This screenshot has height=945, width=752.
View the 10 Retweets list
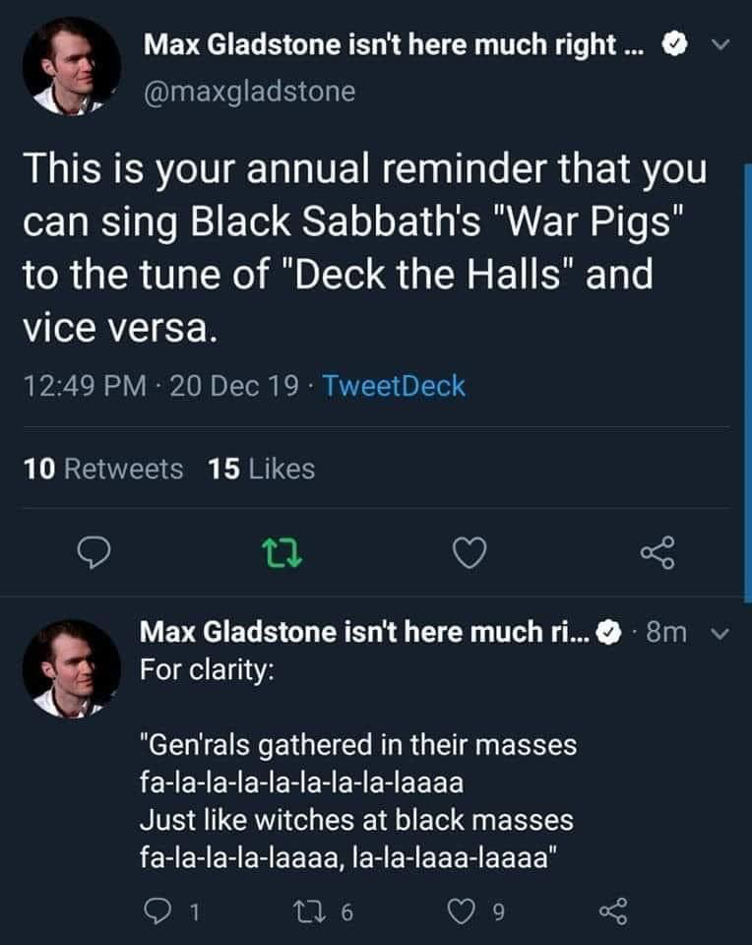[103, 470]
